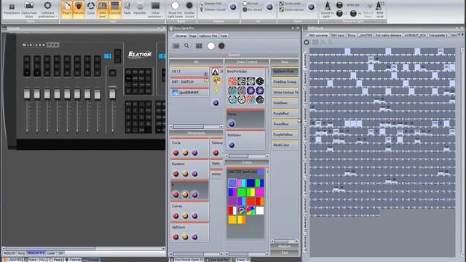Click the Fast speed button
466x262 pixels.
285,253
